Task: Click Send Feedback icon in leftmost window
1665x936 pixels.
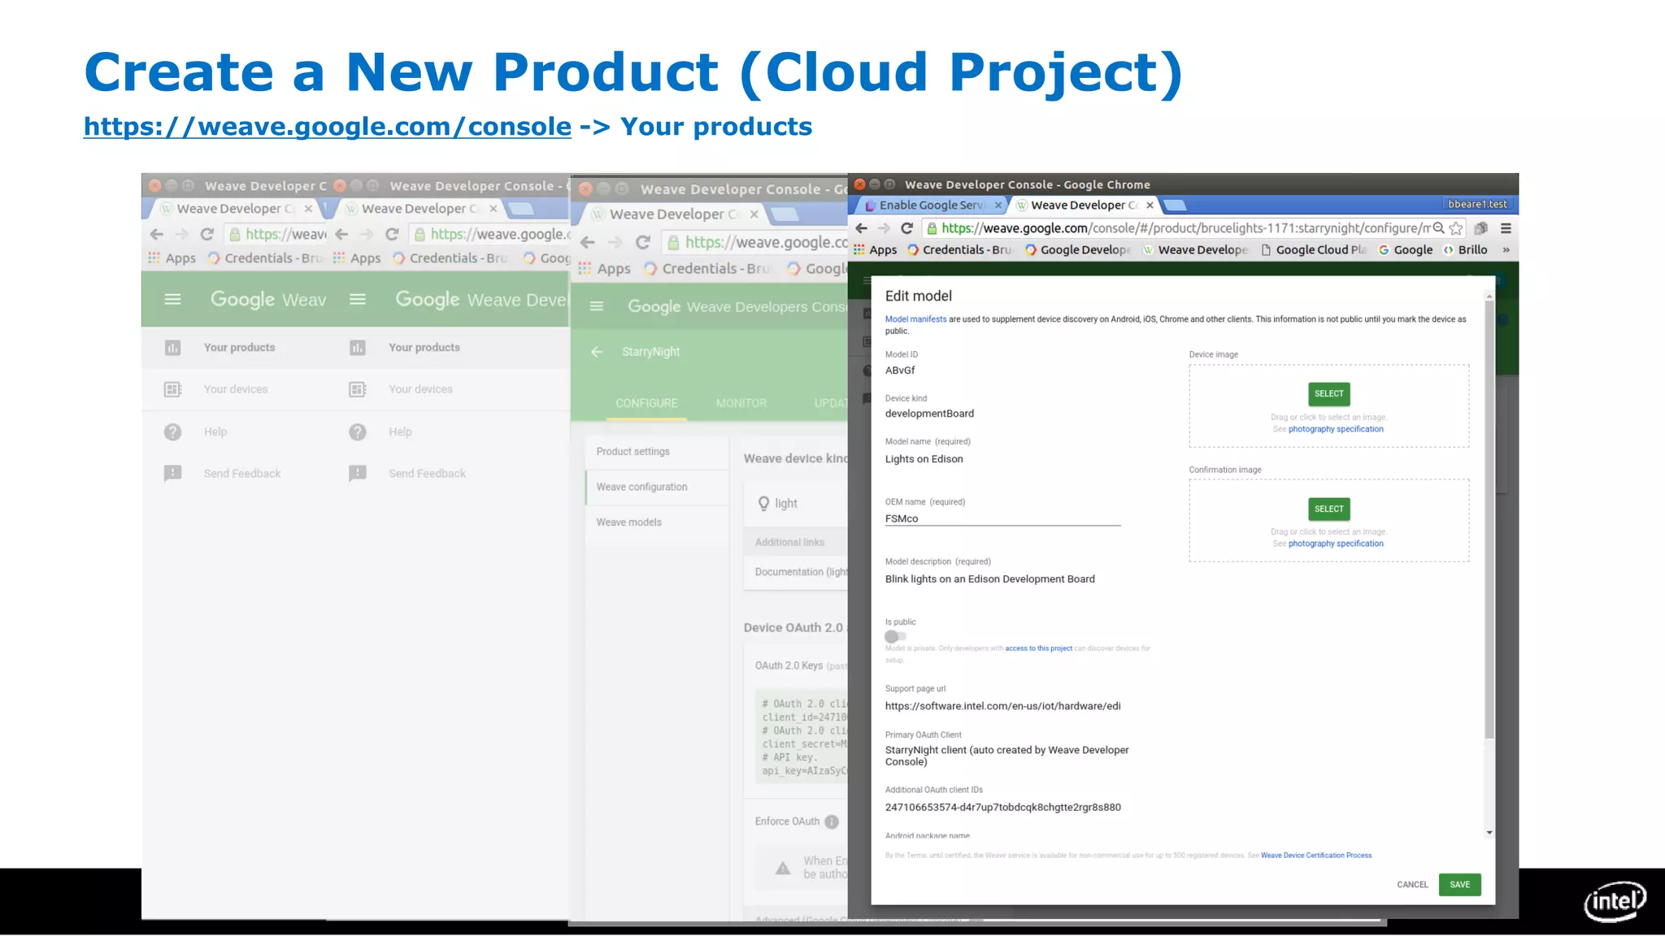Action: pyautogui.click(x=172, y=474)
